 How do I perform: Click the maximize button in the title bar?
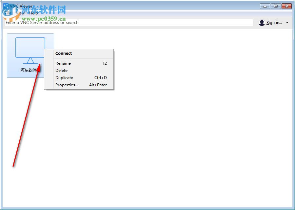(275, 6)
